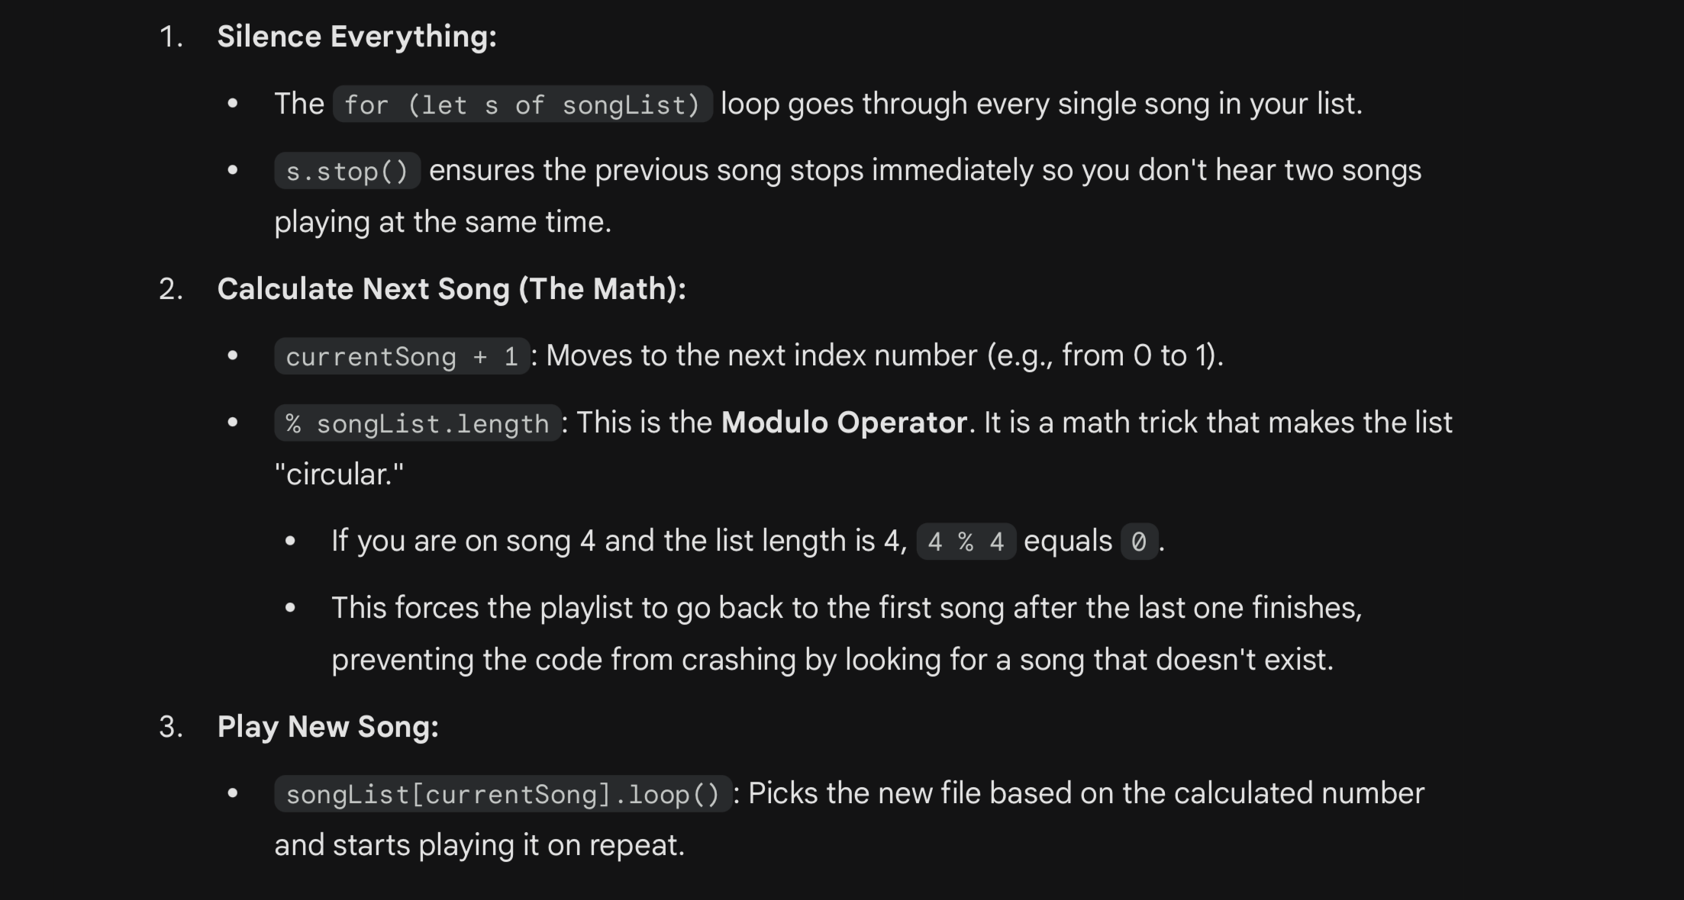Click the "Play New Song:" heading
Image resolution: width=1684 pixels, height=900 pixels.
[327, 727]
